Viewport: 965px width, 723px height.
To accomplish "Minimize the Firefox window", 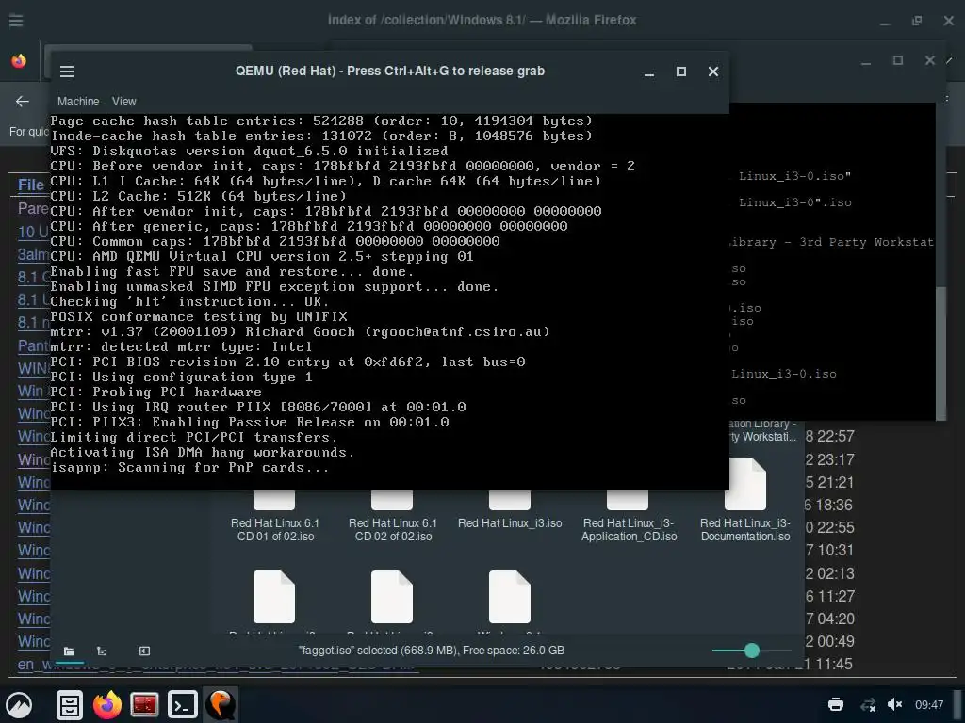I will click(885, 21).
